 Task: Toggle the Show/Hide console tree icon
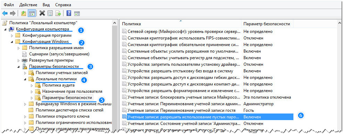[32, 13]
